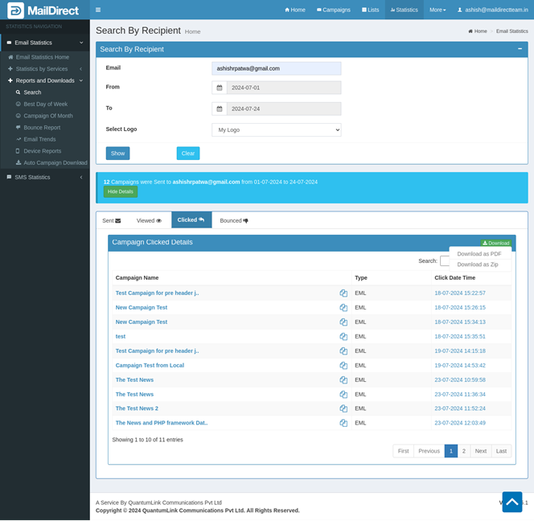
Task: Open the Select Logo dropdown
Action: click(277, 129)
